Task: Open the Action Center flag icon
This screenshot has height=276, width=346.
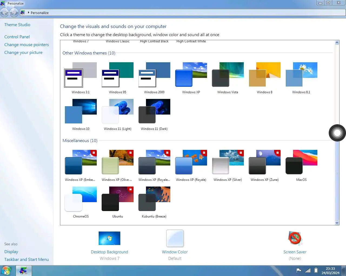Action: (299, 271)
